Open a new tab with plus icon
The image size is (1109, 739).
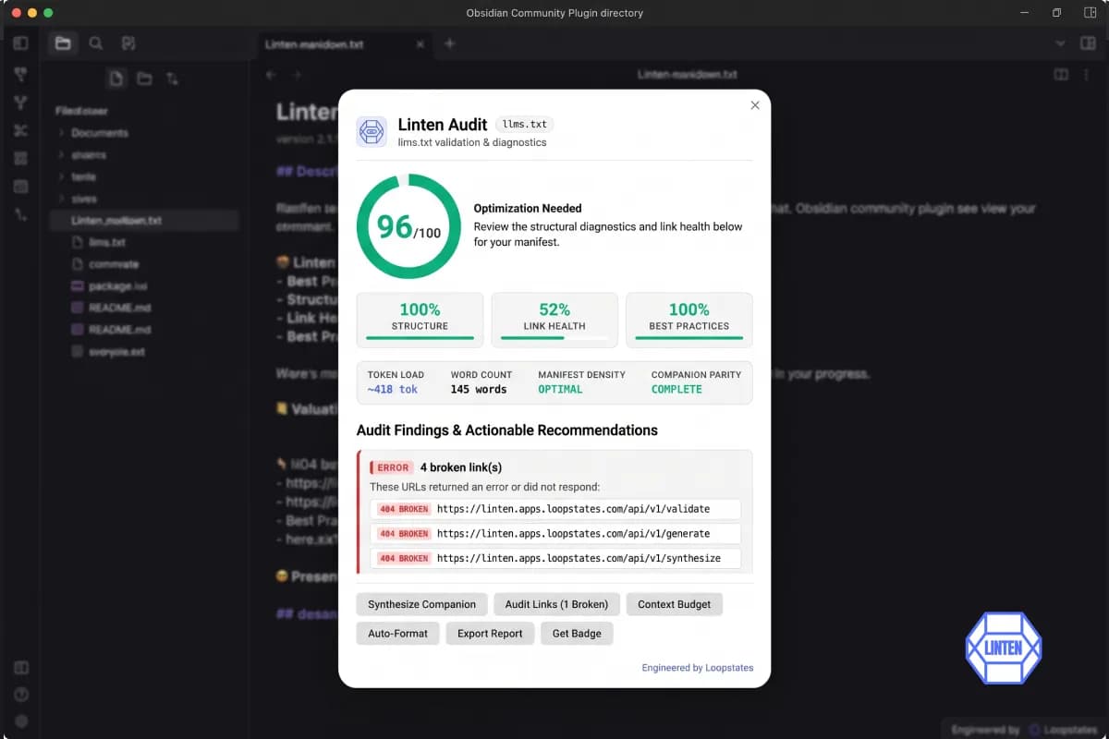[x=449, y=43]
